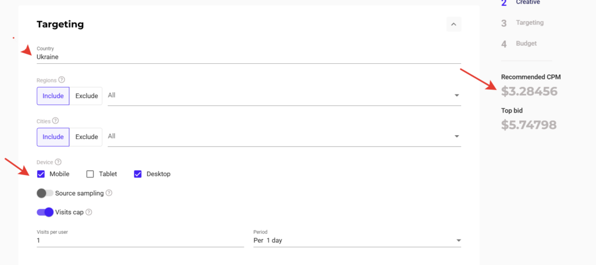Check the Tablet device checkbox
This screenshot has width=596, height=265.
click(x=90, y=174)
